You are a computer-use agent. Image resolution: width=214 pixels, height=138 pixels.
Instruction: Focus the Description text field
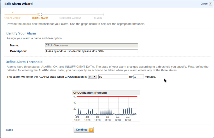tap(91, 51)
